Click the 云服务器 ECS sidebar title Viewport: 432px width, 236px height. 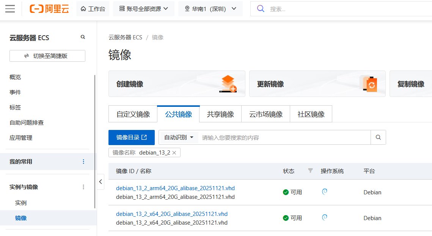(29, 38)
